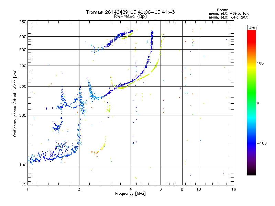
Task: Click the '[deg]' colorbar unit label
Action: tap(252, 27)
